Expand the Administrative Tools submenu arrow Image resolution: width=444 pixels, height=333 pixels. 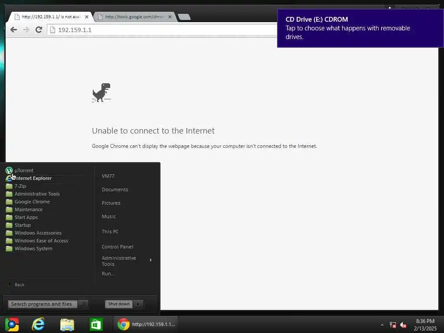tap(150, 260)
